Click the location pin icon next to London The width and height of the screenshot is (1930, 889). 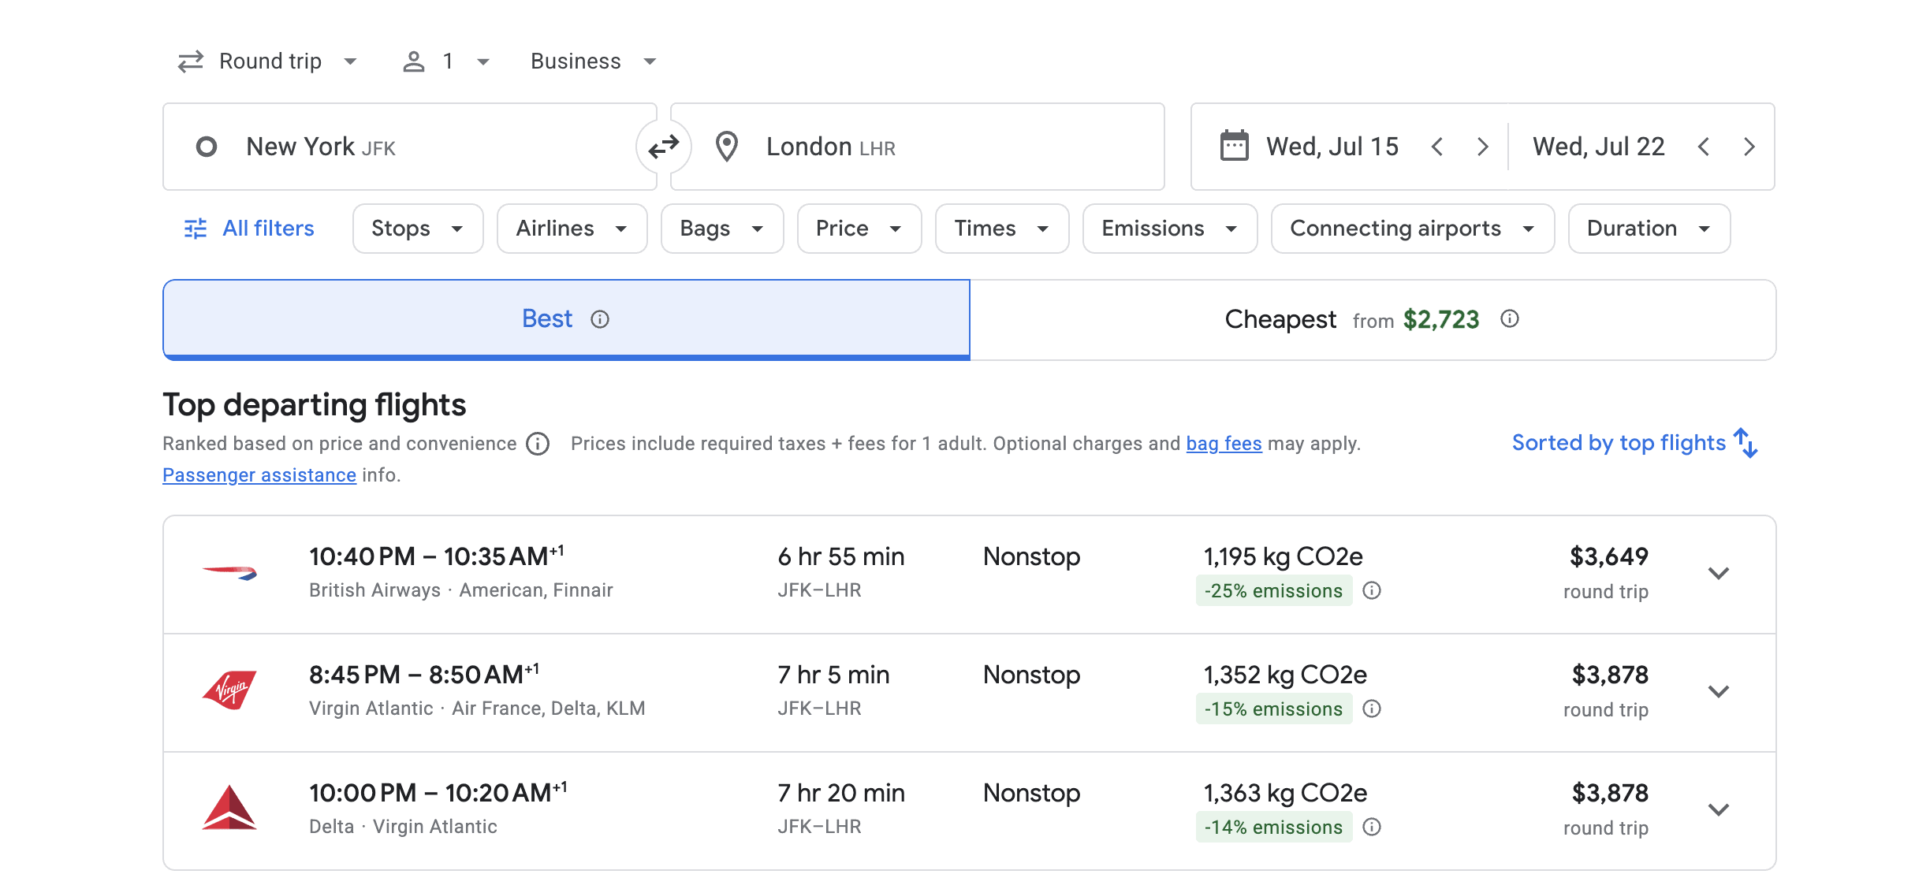tap(728, 146)
